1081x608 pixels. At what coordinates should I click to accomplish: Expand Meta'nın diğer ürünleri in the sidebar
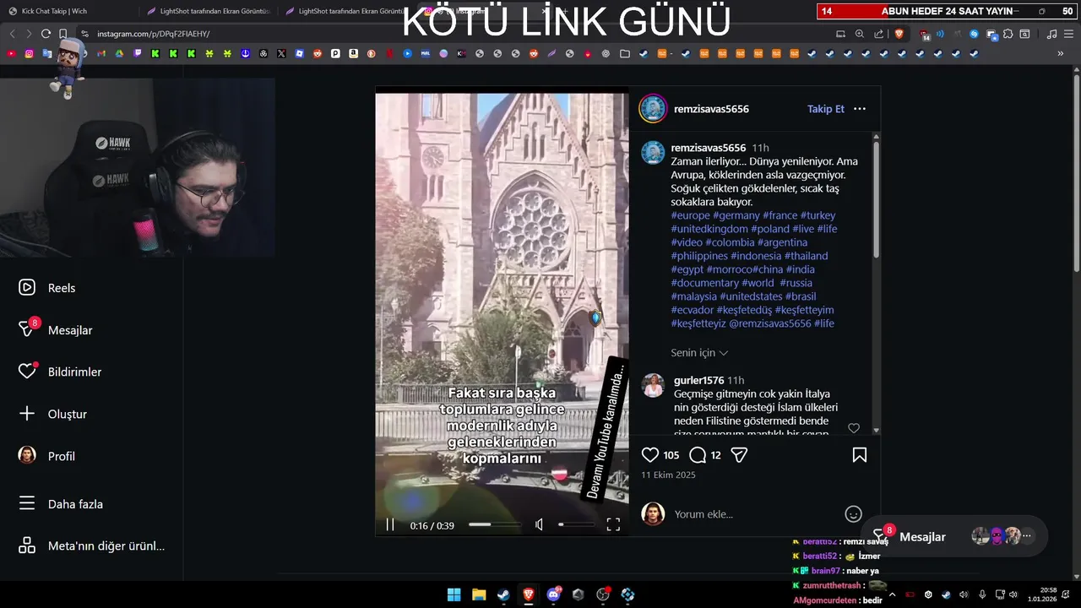91,546
